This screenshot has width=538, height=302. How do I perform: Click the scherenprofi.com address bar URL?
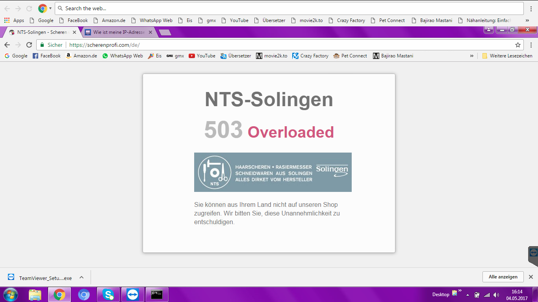[104, 45]
